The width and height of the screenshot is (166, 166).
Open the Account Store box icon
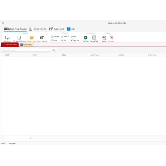coord(32,38)
